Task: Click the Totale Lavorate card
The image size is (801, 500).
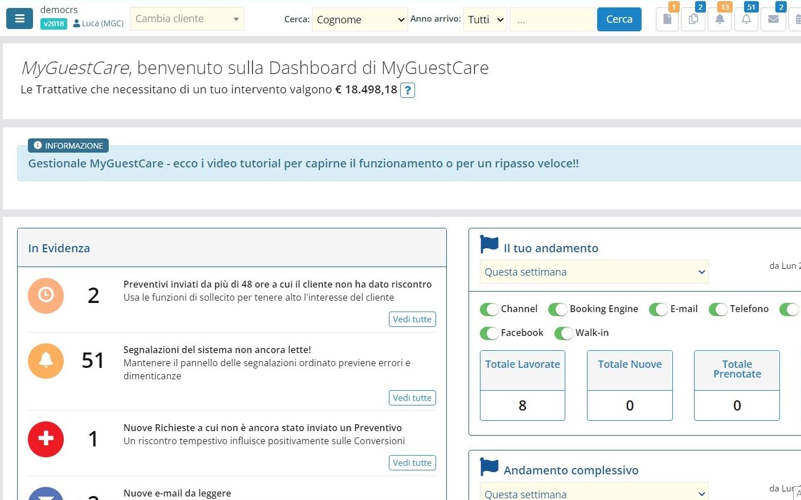Action: (523, 386)
